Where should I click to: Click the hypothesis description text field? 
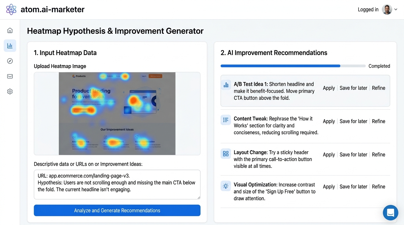(x=117, y=185)
